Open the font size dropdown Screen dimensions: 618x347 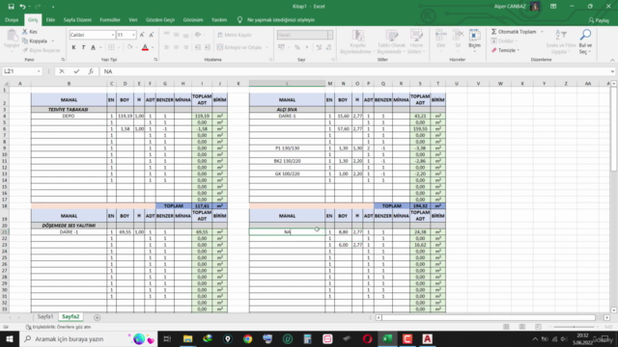[133, 35]
